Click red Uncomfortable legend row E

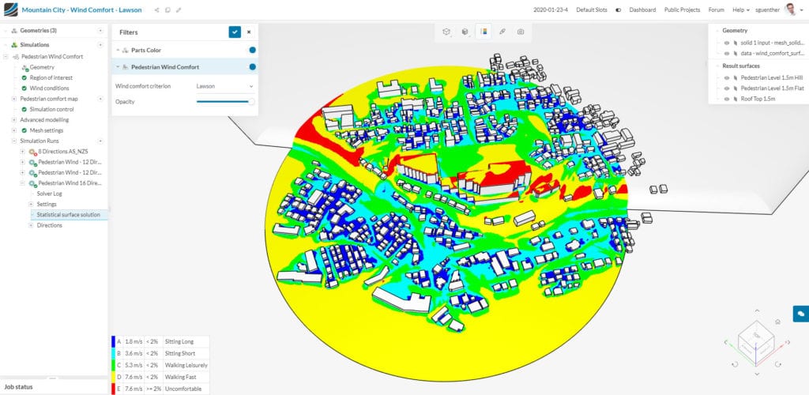point(160,389)
